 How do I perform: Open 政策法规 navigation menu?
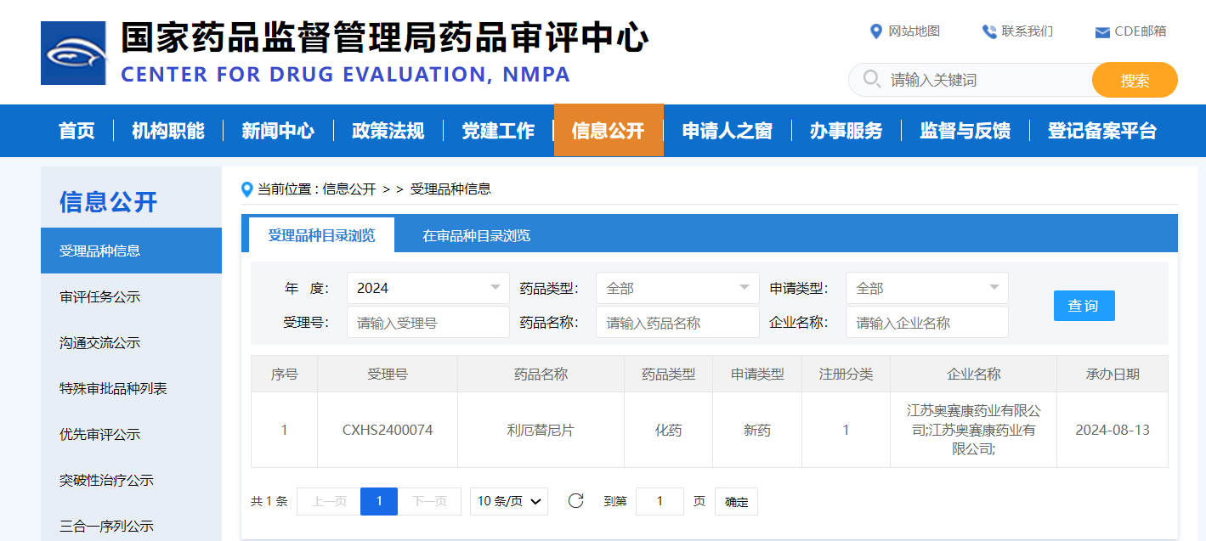click(x=388, y=131)
